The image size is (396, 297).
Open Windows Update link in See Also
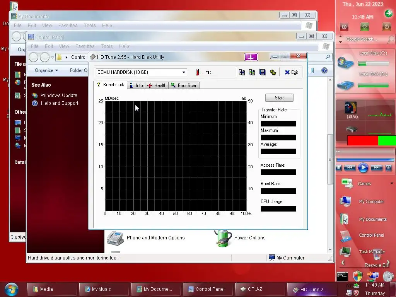[59, 96]
